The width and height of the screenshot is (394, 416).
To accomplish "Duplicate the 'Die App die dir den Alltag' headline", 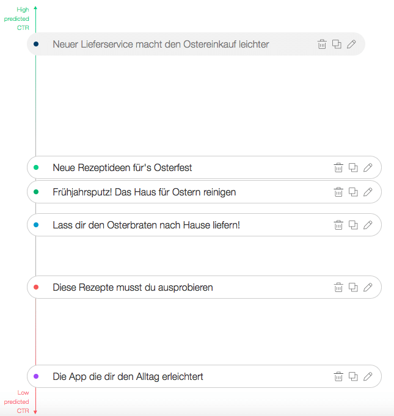I will (353, 376).
